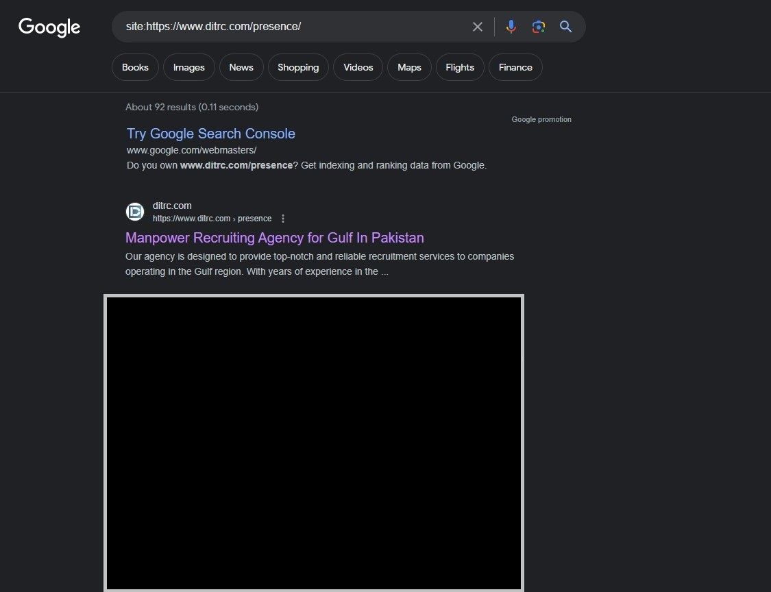Viewport: 771px width, 592px height.
Task: Switch to the Images results tab
Action: tap(188, 67)
